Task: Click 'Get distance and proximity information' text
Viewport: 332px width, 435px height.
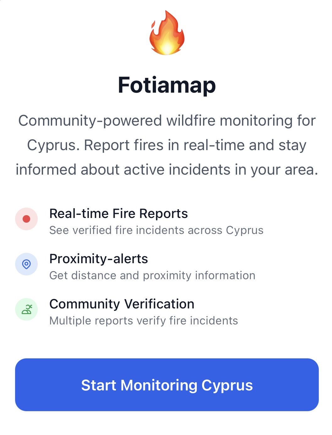Action: point(152,275)
